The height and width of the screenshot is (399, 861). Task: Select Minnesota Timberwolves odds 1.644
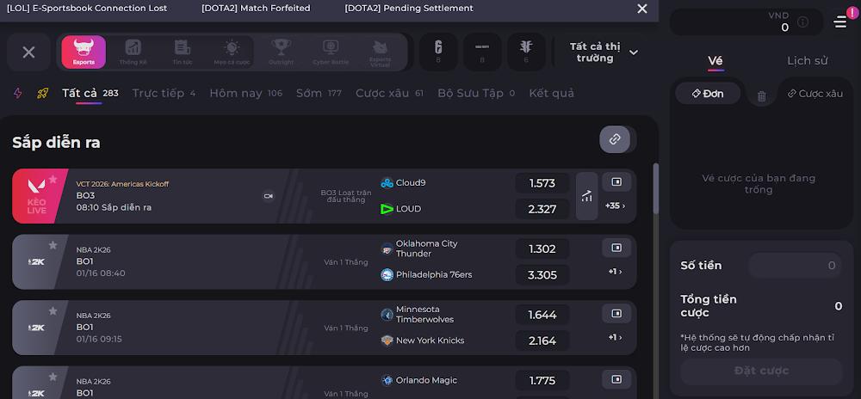542,315
